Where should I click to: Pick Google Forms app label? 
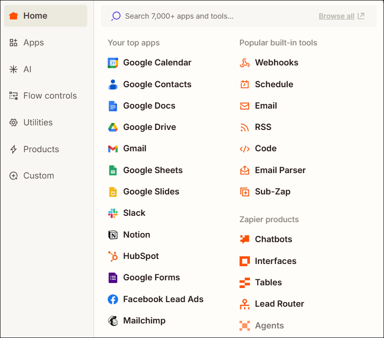151,278
